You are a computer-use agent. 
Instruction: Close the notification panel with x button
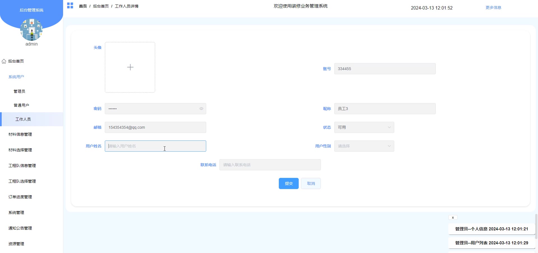pyautogui.click(x=453, y=218)
